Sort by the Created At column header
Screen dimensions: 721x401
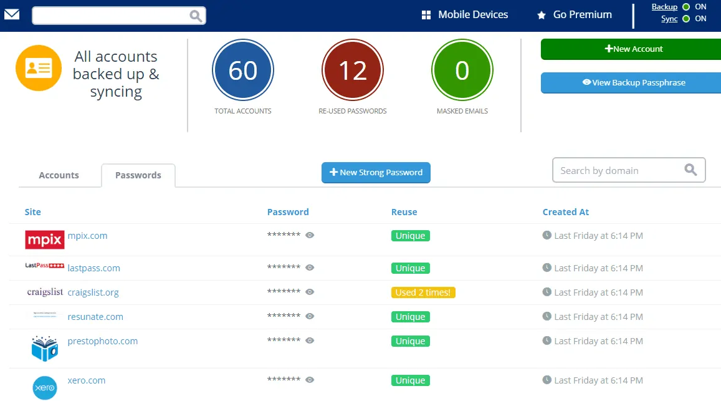[x=566, y=212]
